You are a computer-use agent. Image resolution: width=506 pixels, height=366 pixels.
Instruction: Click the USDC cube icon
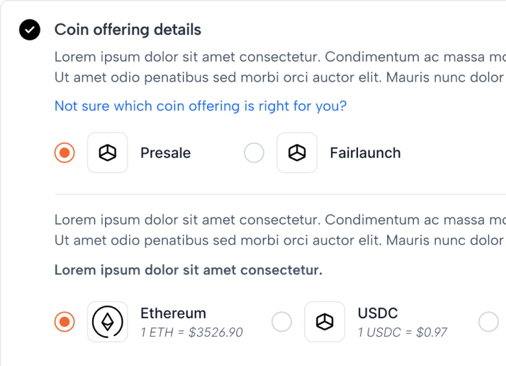[324, 322]
